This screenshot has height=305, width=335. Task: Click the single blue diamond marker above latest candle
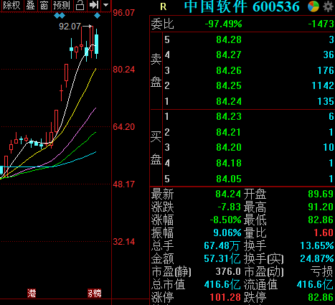pyautogui.click(x=97, y=16)
